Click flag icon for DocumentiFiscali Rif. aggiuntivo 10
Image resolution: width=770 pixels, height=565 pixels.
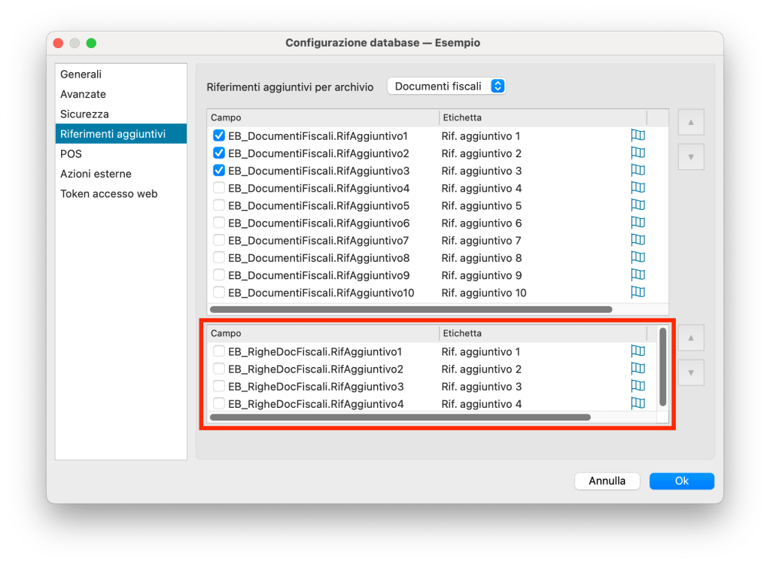coord(638,293)
